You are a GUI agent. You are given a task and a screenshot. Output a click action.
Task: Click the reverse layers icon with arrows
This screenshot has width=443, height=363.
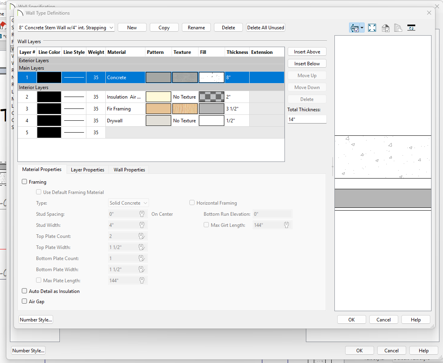[x=411, y=28]
